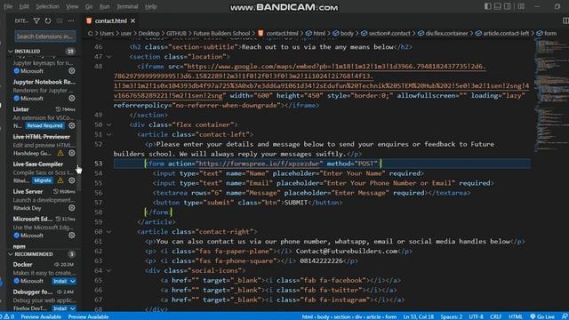Toggle bottom panel layout icon
Screen dimensions: 569x320
coord(498,6)
